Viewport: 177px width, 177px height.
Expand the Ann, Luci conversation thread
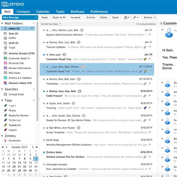[47, 55]
